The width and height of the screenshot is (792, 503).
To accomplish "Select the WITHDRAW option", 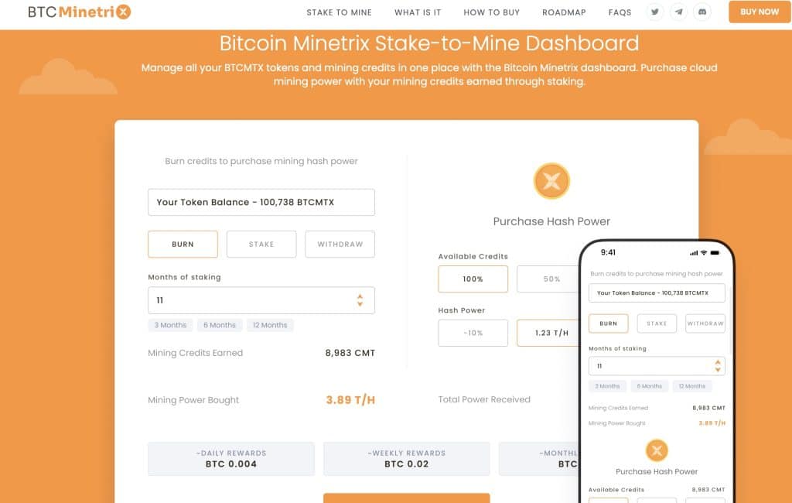I will coord(340,244).
